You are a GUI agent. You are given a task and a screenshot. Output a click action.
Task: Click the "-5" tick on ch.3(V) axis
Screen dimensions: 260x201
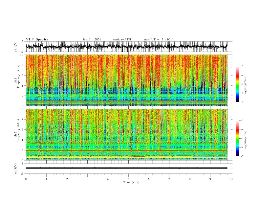(x=22, y=174)
